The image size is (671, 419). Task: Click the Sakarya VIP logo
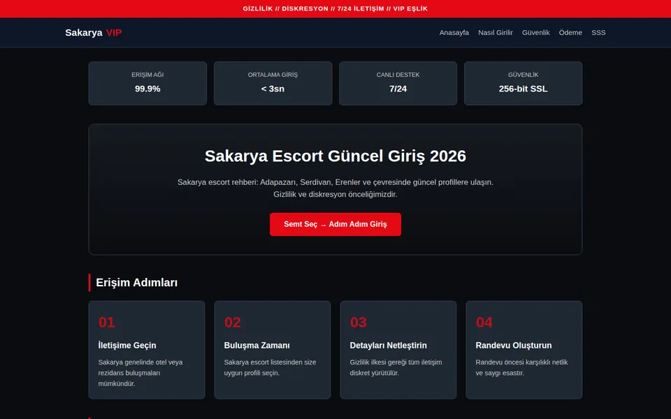93,33
